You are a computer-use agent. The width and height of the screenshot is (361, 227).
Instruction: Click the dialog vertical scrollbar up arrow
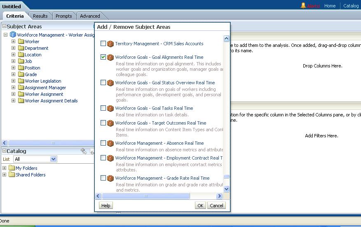point(227,38)
